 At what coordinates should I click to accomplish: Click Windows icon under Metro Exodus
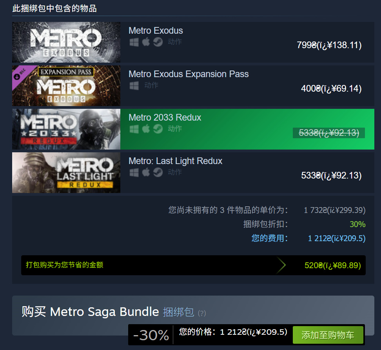134,42
